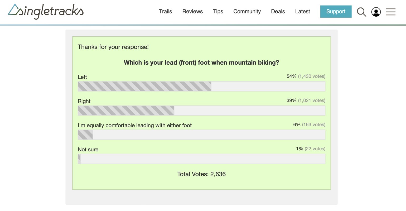Click the Right result progress bar

click(201, 111)
